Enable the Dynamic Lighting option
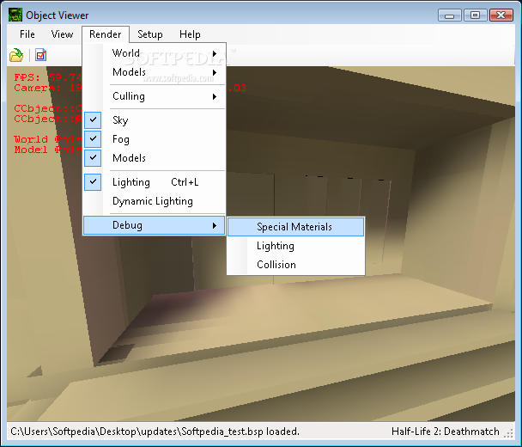The height and width of the screenshot is (447, 522). [154, 201]
